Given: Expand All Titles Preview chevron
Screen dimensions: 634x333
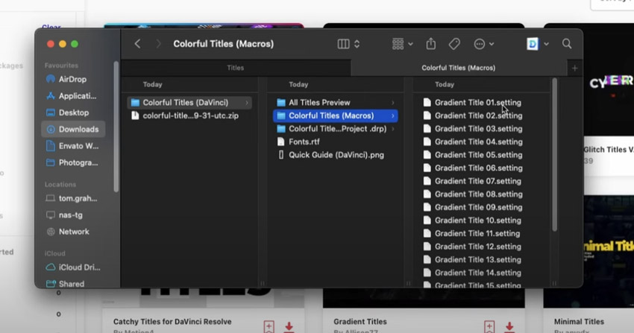Looking at the screenshot, I should (x=392, y=103).
